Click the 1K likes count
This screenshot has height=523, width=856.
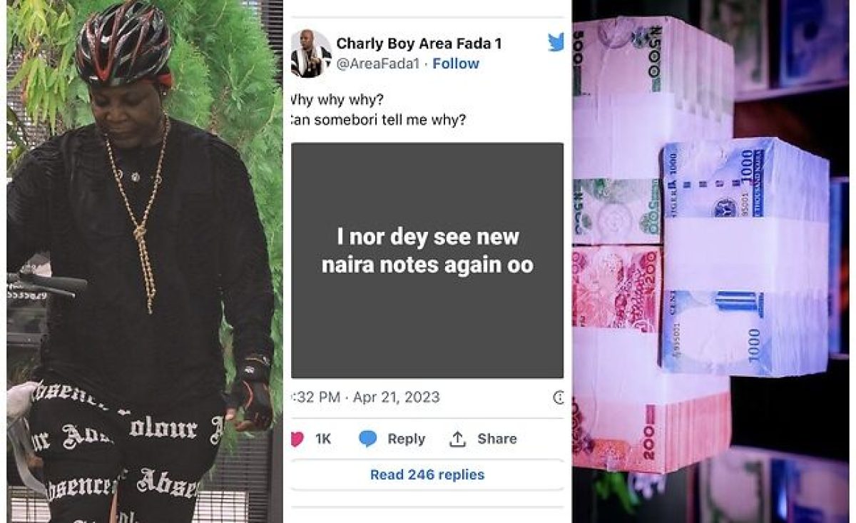point(323,440)
